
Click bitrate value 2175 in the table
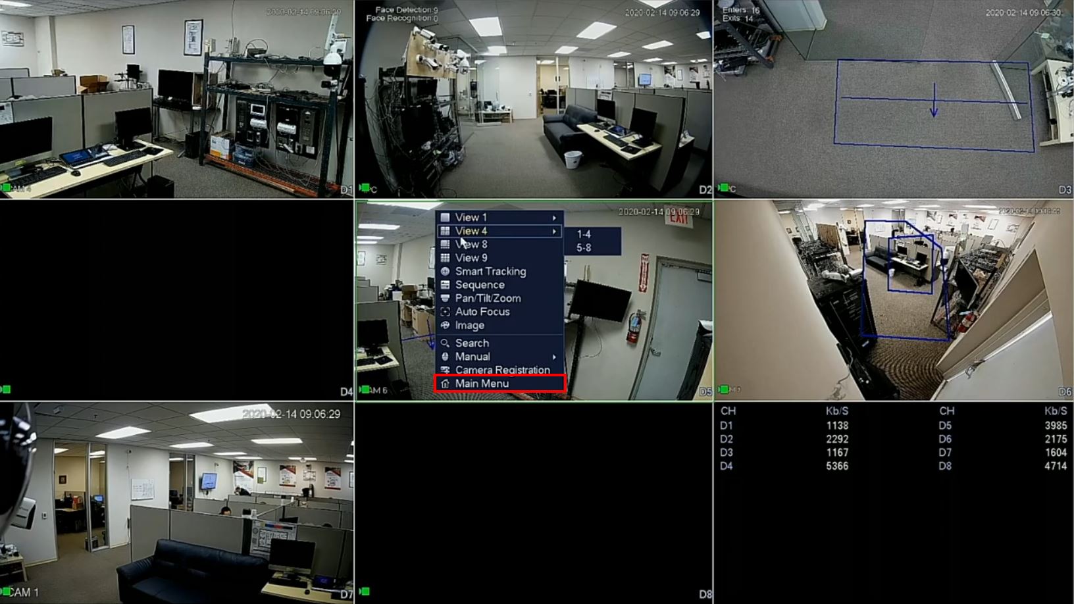point(1056,439)
